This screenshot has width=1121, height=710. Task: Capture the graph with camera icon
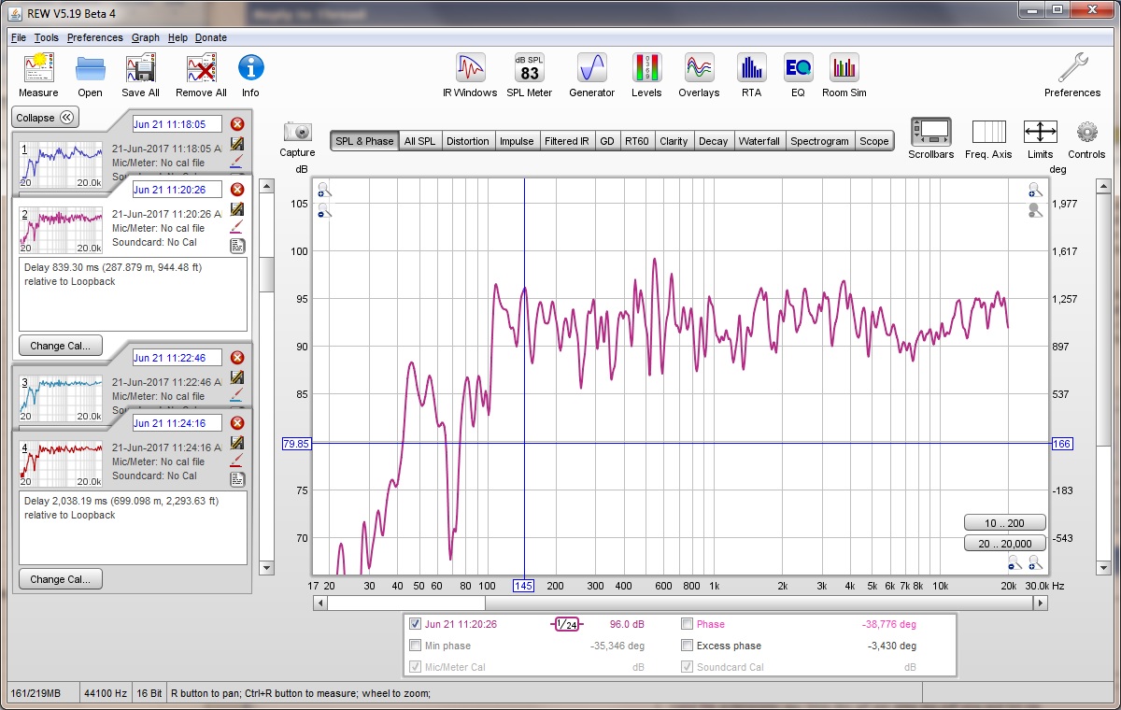click(297, 131)
